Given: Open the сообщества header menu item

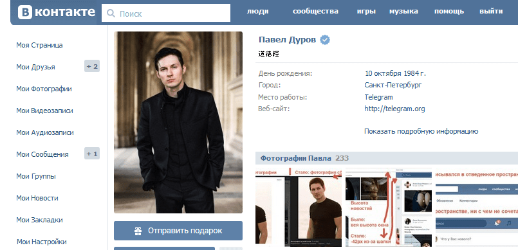Looking at the screenshot, I should coord(315,11).
